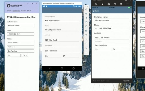This screenshot has height=91, width=145.
Task: Tap 129 23rd Ave E field in Android emulator
Action: pyautogui.click(x=62, y=40)
